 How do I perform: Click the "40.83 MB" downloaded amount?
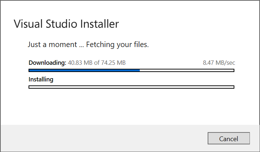click(x=81, y=63)
